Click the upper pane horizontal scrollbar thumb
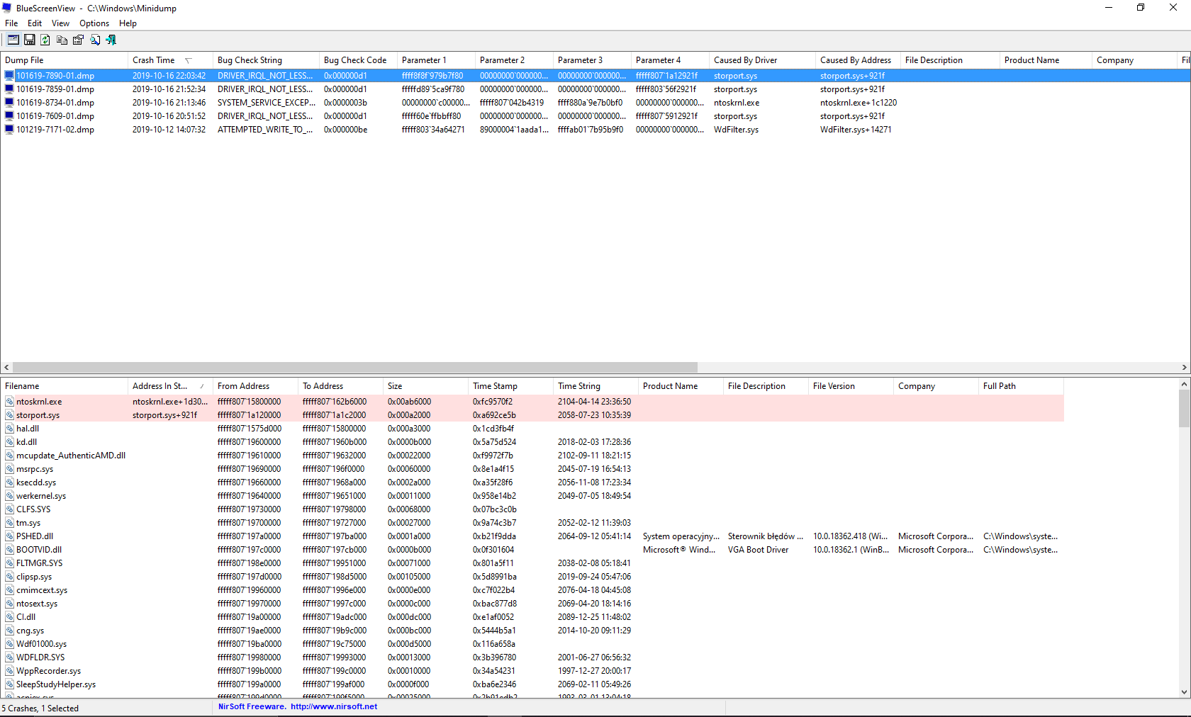The width and height of the screenshot is (1191, 717). click(x=355, y=367)
